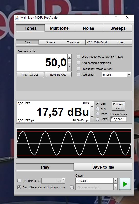Lower output level with the down arrow

pos(92,117)
